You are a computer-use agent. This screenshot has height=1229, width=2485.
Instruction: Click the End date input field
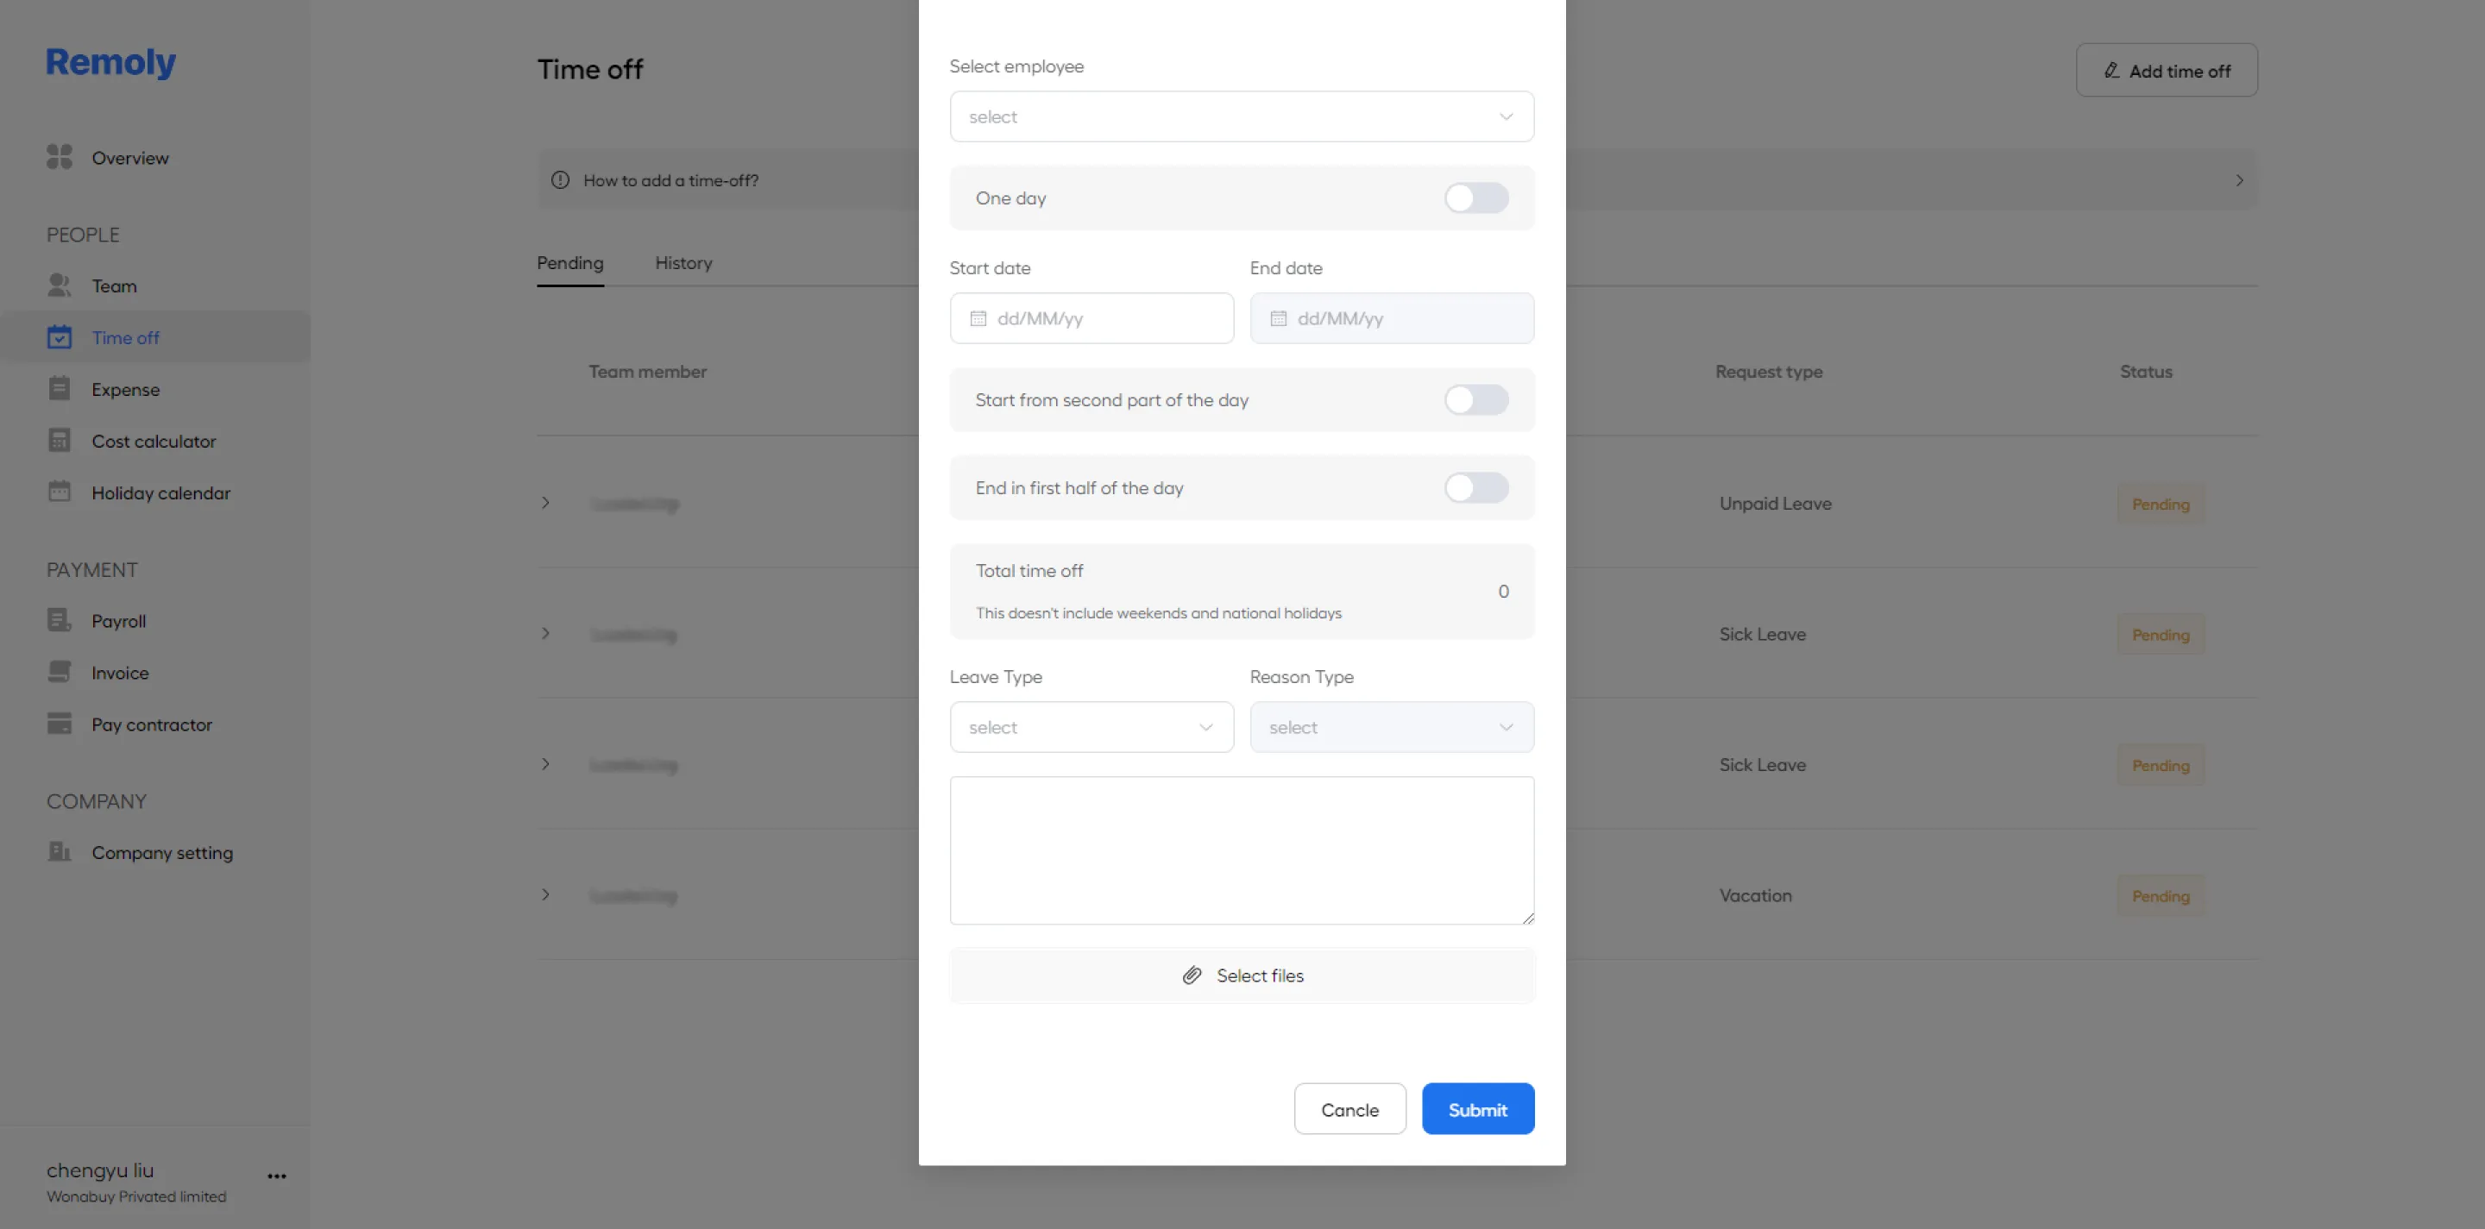point(1391,318)
